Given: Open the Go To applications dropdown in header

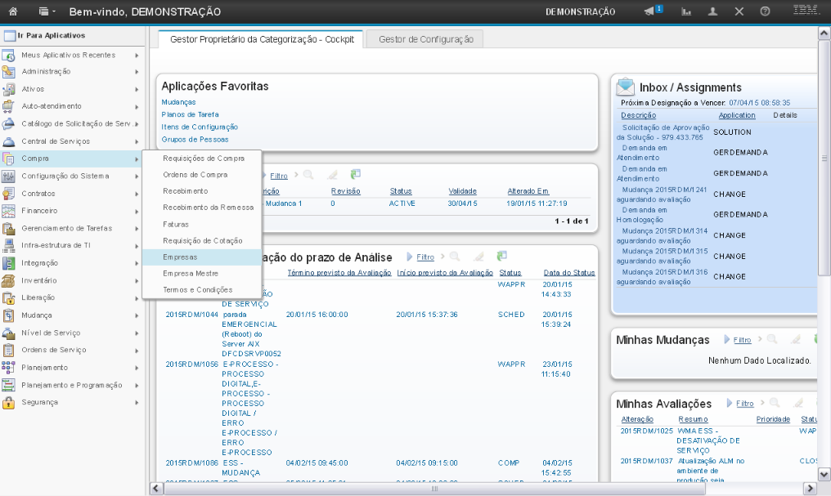Looking at the screenshot, I should click(47, 11).
